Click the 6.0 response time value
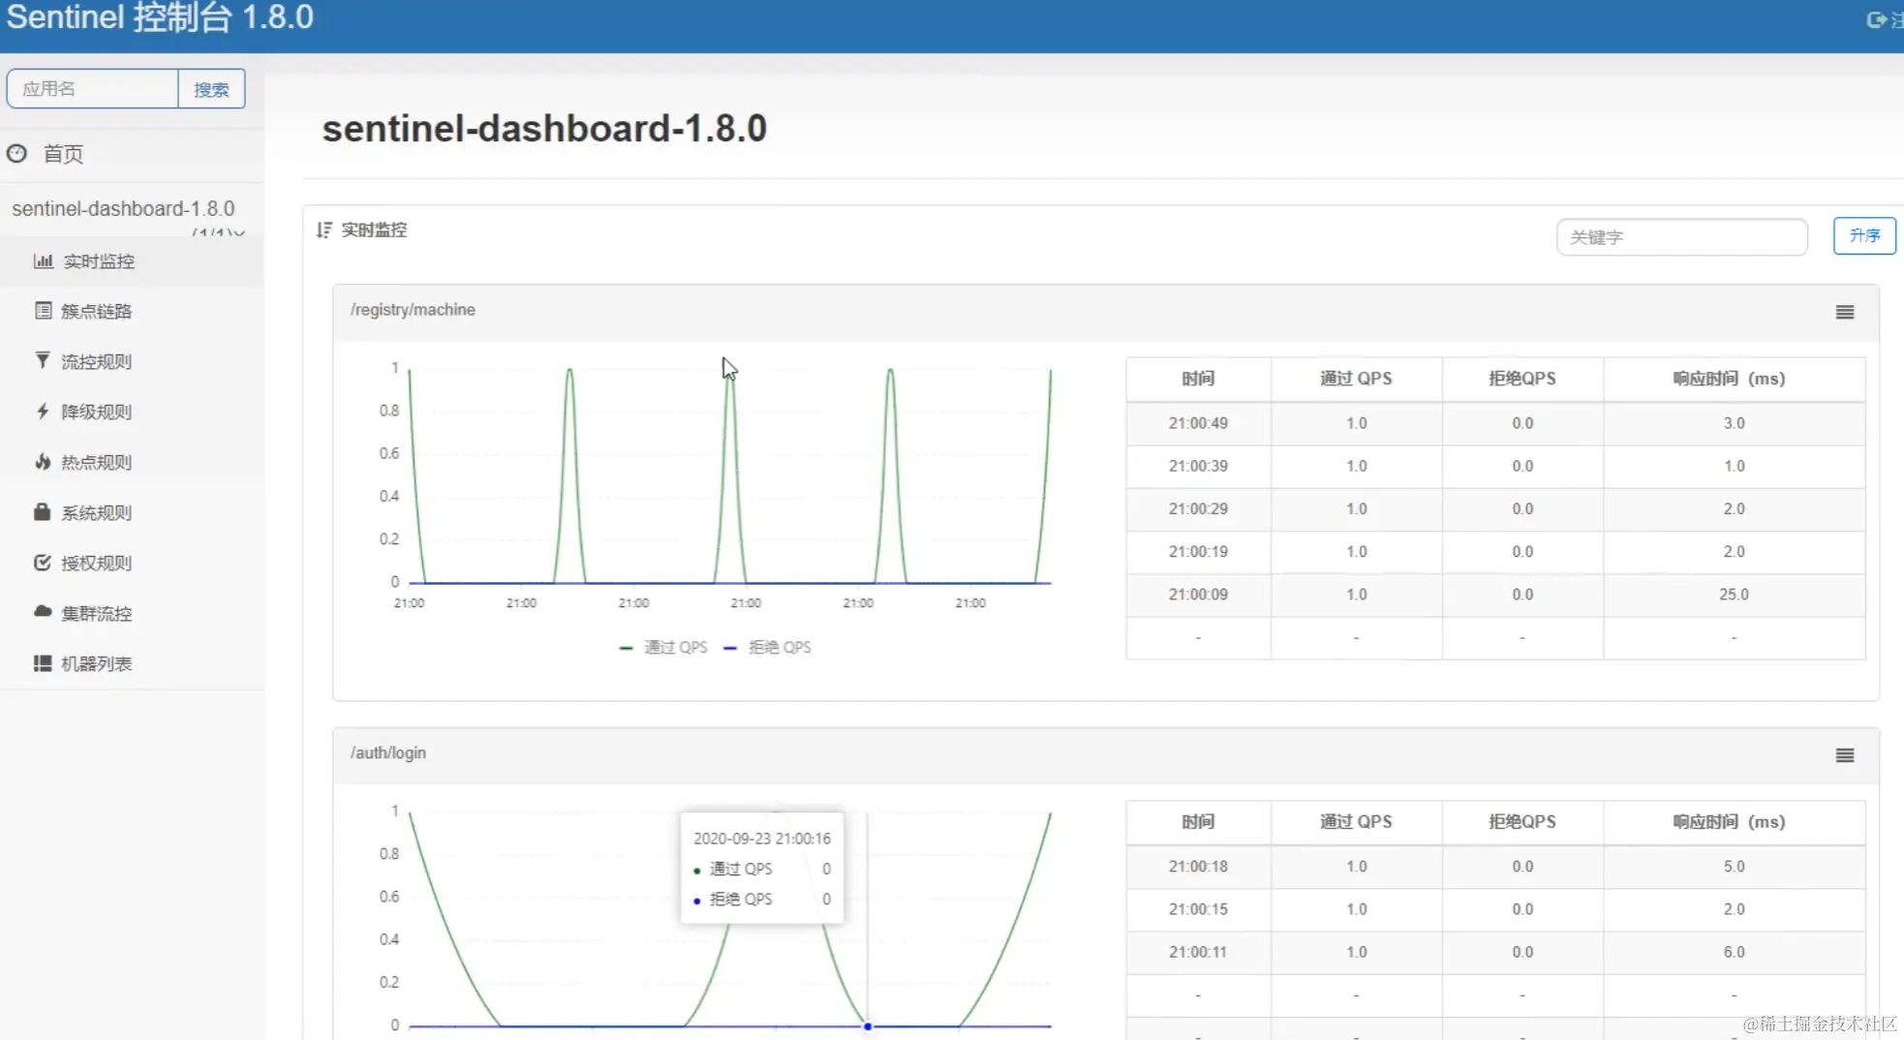This screenshot has width=1904, height=1040. (x=1734, y=952)
